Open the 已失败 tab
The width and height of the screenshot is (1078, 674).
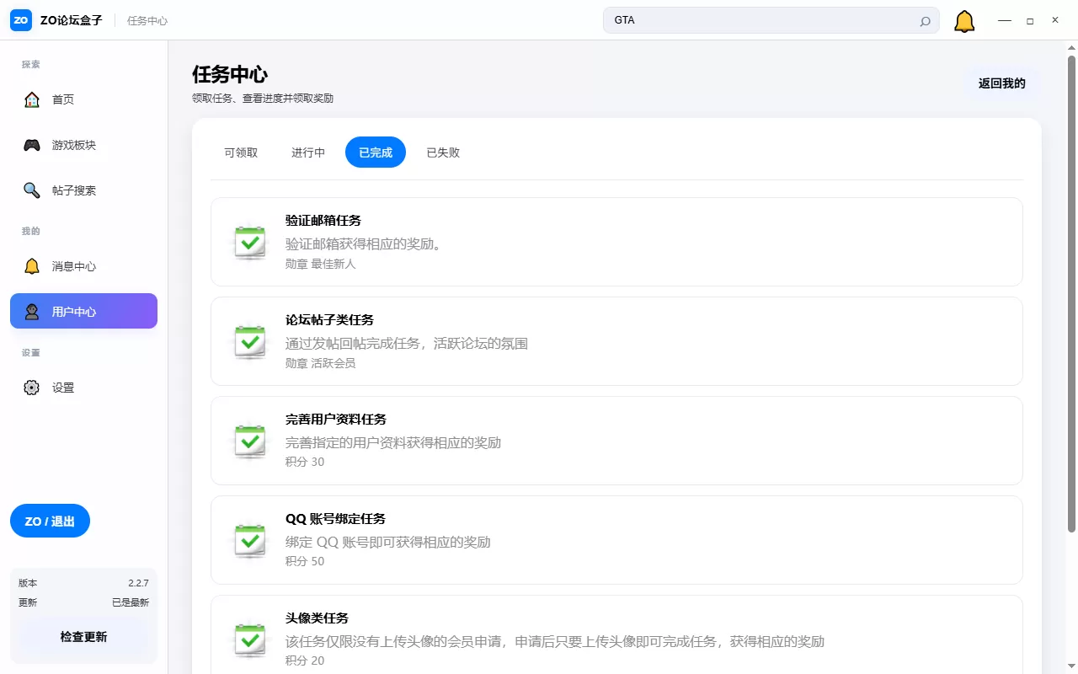[x=443, y=152]
